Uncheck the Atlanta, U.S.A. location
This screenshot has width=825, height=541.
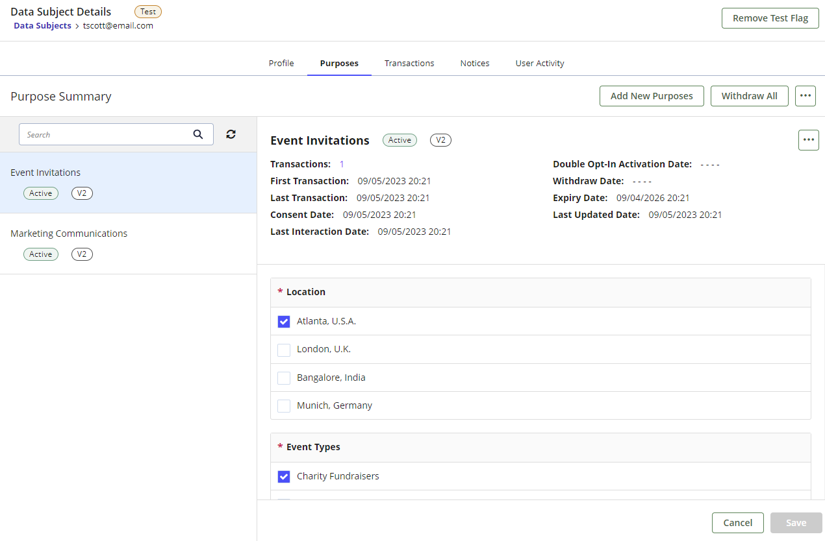[284, 321]
